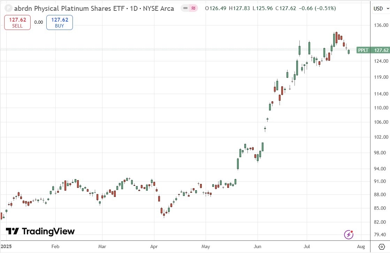
Task: Click the 2025 label on time axis
Action: click(6, 247)
